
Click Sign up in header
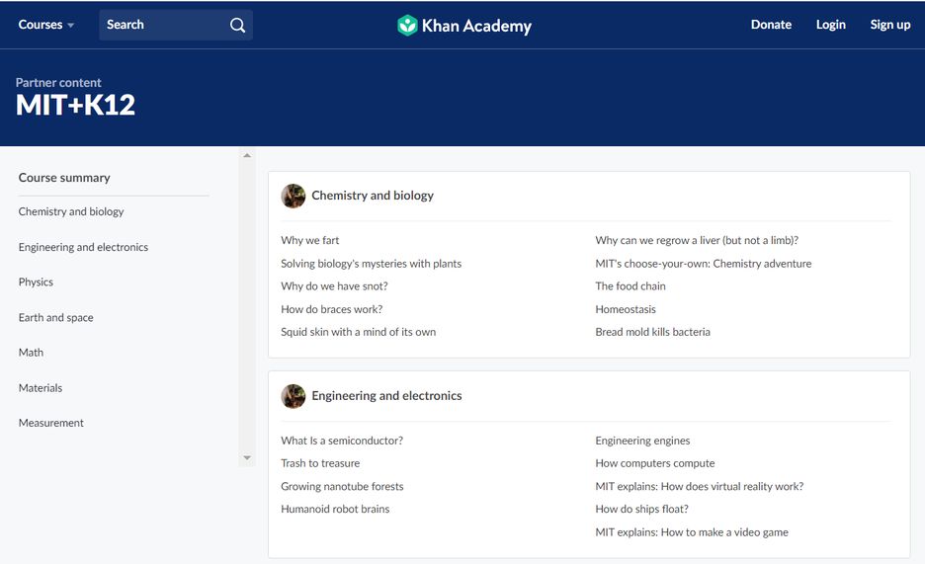(890, 25)
